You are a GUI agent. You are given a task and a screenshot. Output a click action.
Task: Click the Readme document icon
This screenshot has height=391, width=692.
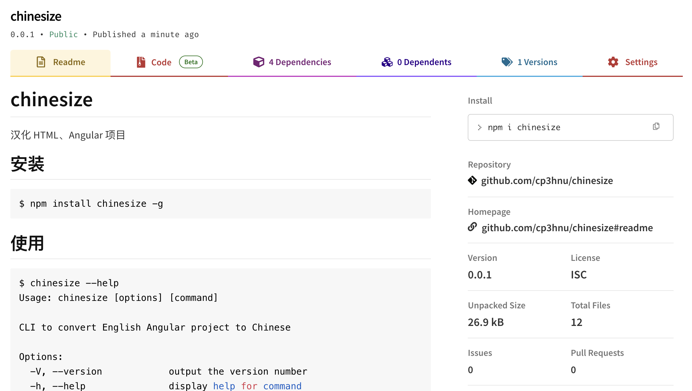click(x=41, y=62)
